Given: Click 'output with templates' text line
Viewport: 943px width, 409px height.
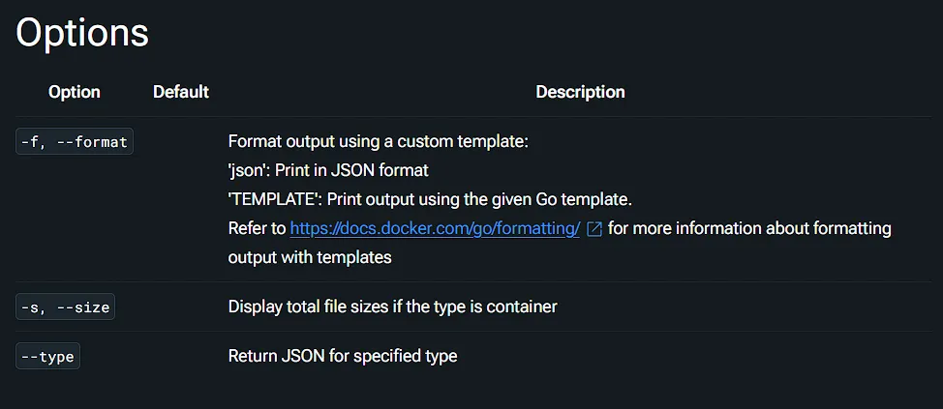Looking at the screenshot, I should coord(310,257).
